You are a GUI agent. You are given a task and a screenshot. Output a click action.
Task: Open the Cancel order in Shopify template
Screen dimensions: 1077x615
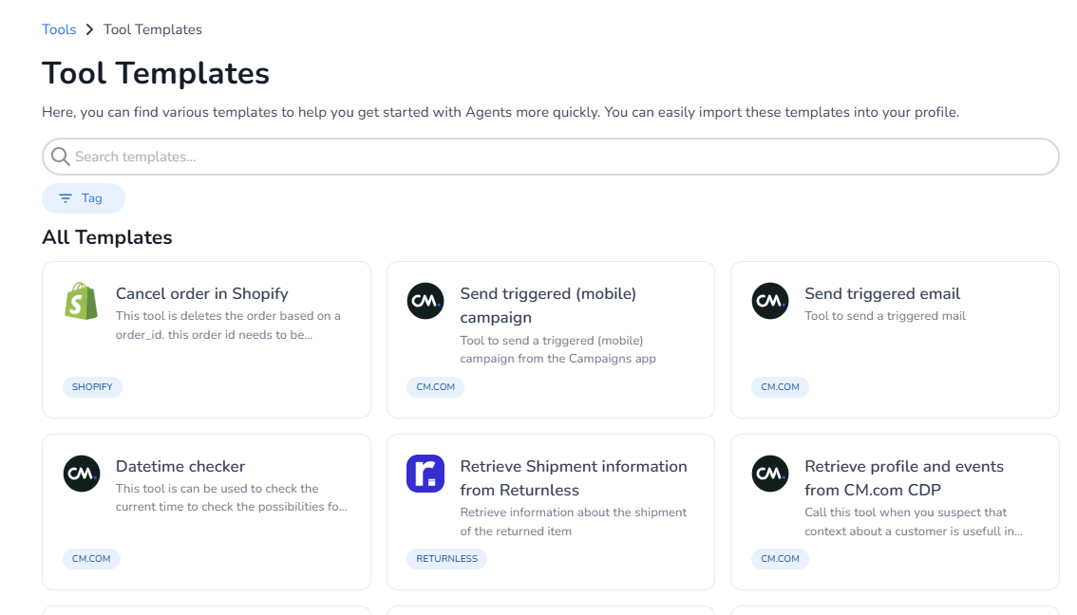(201, 294)
